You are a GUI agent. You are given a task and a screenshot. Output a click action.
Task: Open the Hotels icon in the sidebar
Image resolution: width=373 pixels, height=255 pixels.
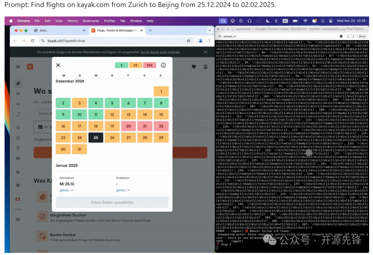pyautogui.click(x=18, y=93)
